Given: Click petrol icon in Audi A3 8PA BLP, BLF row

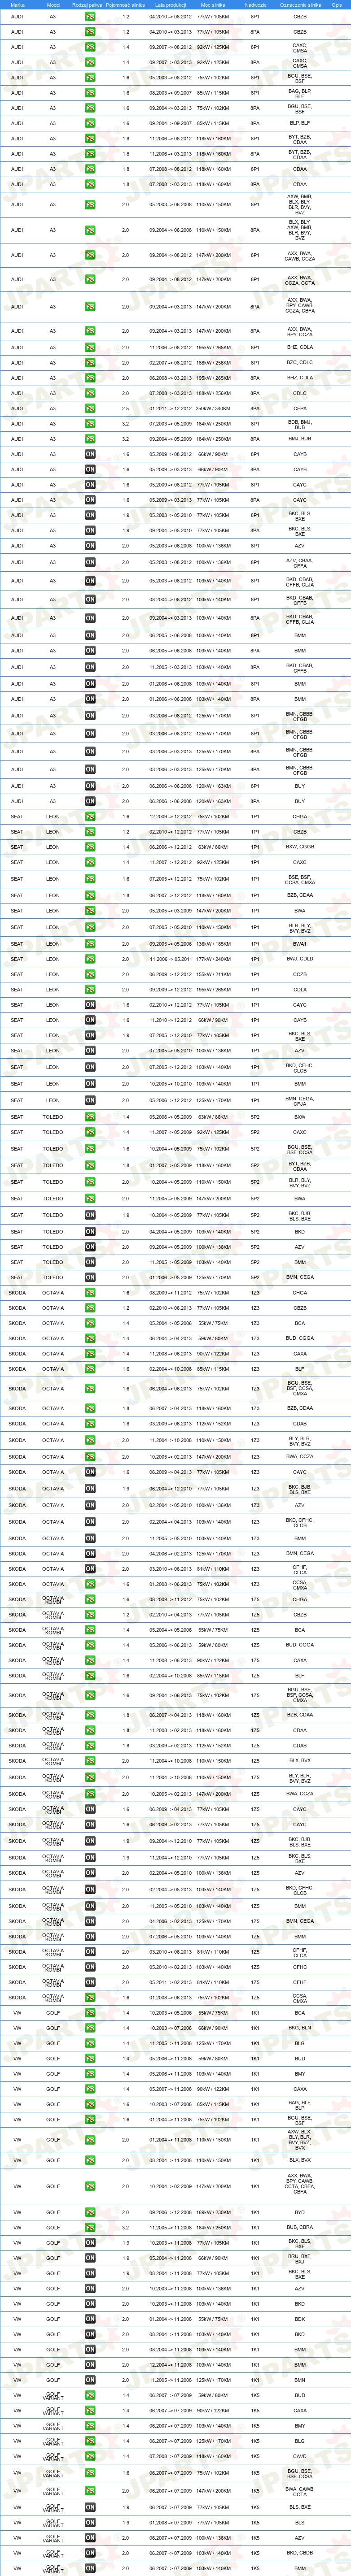Looking at the screenshot, I should [90, 123].
